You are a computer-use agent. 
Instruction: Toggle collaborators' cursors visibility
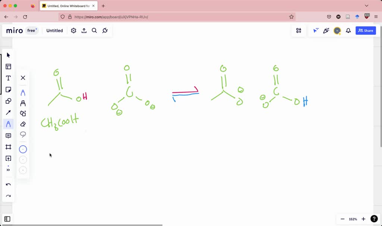pos(316,31)
